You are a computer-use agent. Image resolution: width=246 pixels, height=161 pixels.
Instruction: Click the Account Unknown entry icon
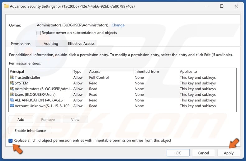(12, 106)
